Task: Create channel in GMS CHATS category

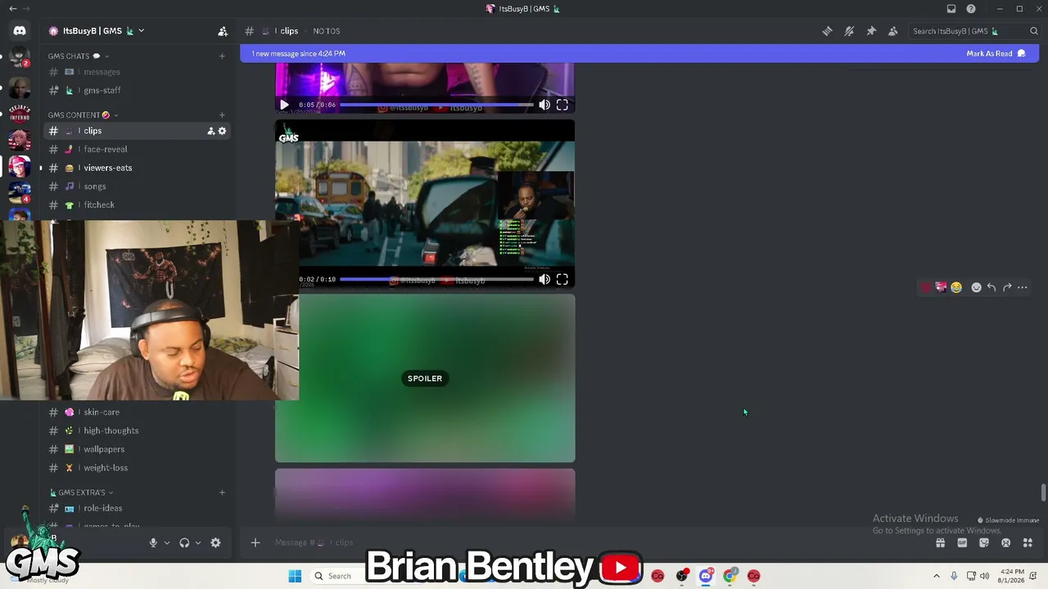Action: [222, 56]
